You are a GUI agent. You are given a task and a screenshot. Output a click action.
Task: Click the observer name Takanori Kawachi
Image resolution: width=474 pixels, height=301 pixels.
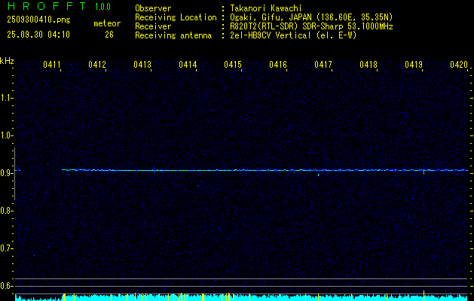[266, 8]
